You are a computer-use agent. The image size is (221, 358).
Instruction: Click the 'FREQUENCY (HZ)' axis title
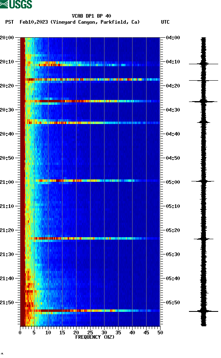point(95,337)
